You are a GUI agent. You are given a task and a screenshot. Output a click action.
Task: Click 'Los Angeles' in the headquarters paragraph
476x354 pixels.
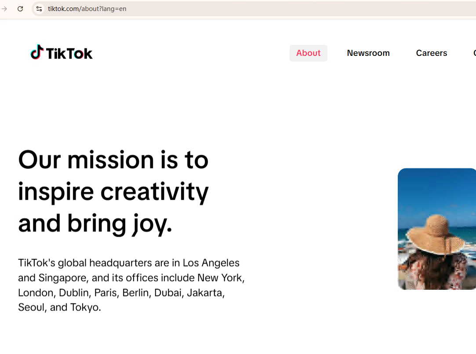211,263
